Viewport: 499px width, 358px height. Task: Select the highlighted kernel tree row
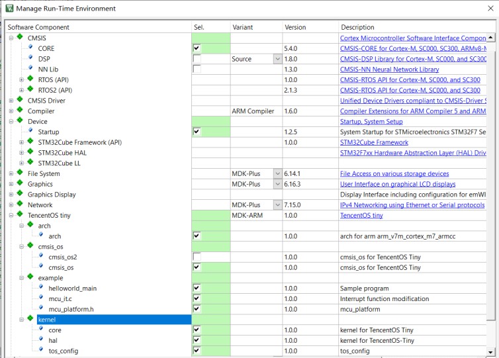(x=114, y=320)
